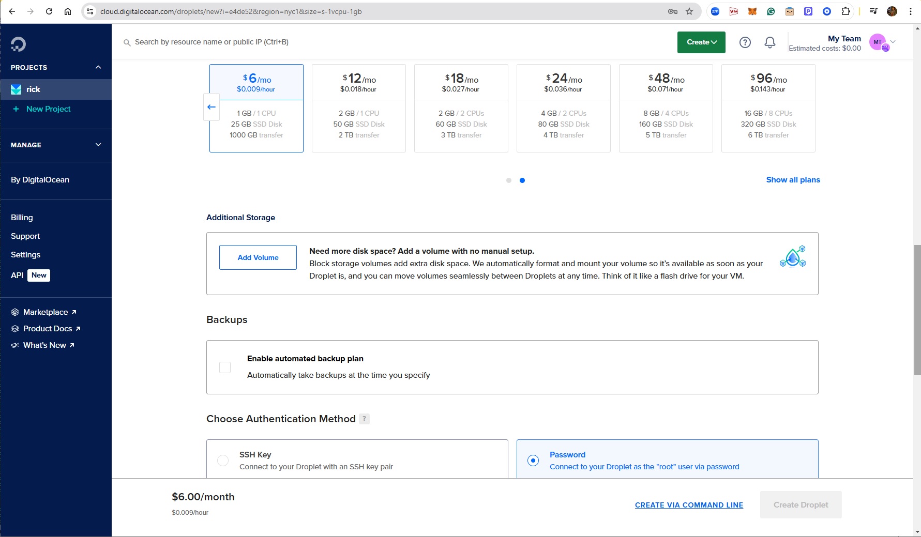Screen dimensions: 921x537
Task: Click the browser address bar URL
Action: (x=231, y=11)
